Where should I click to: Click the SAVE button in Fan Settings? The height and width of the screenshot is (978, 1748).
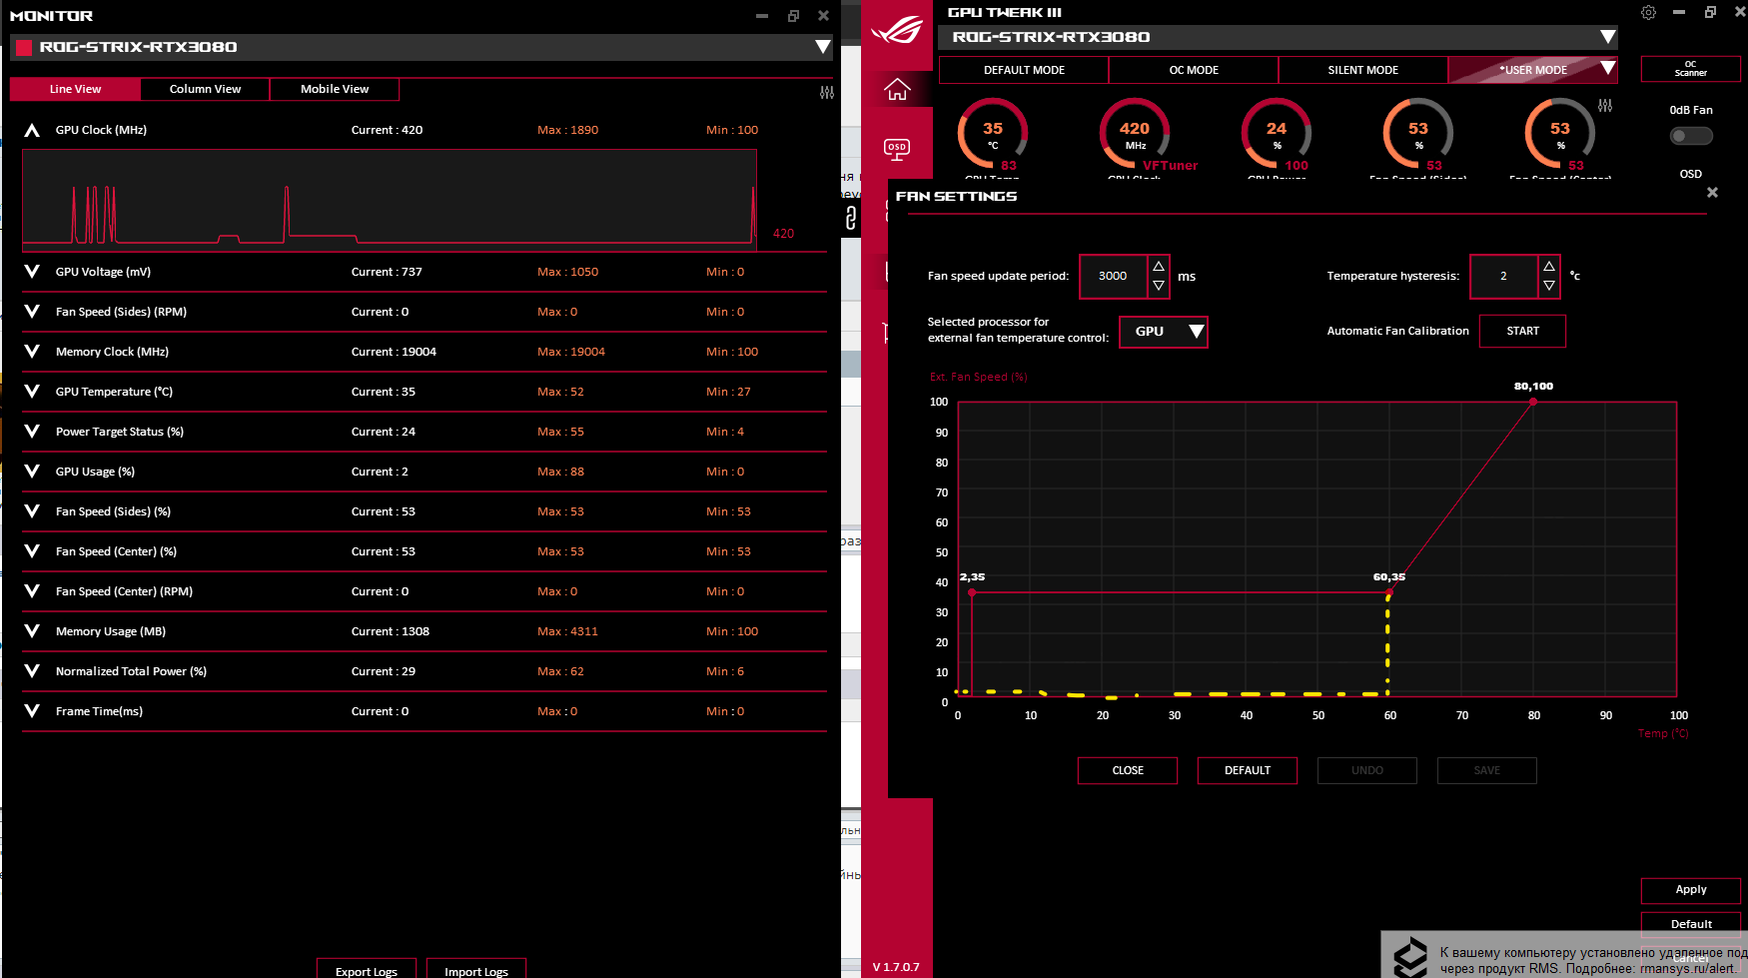point(1487,770)
